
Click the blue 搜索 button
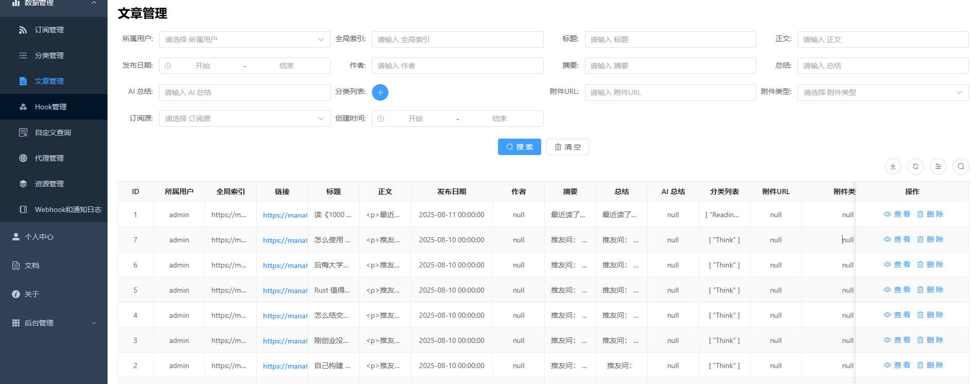(x=520, y=147)
